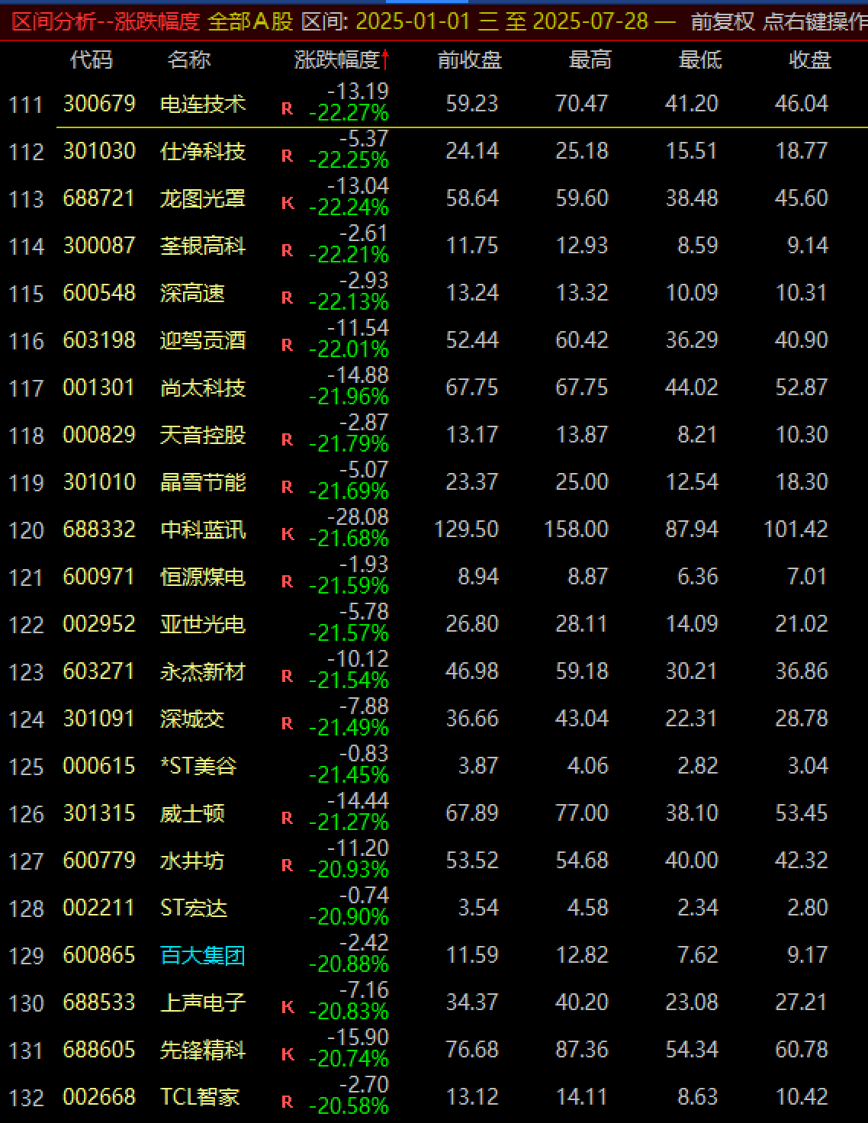
Task: Click the 收盘 column header
Action: tap(810, 60)
